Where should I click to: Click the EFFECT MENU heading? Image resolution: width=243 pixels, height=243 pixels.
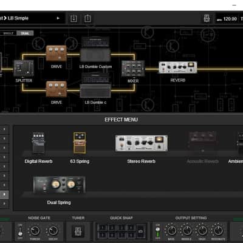coord(121,120)
